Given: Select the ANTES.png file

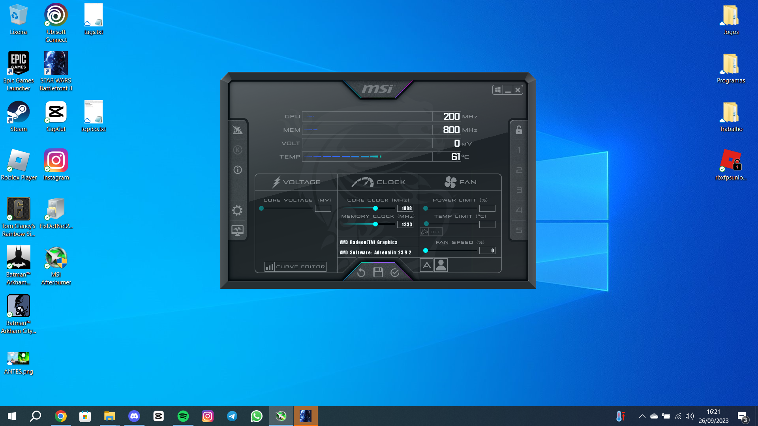Looking at the screenshot, I should 18,363.
